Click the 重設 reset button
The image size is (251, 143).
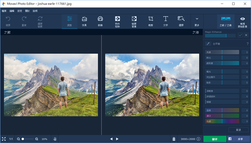pos(238,130)
